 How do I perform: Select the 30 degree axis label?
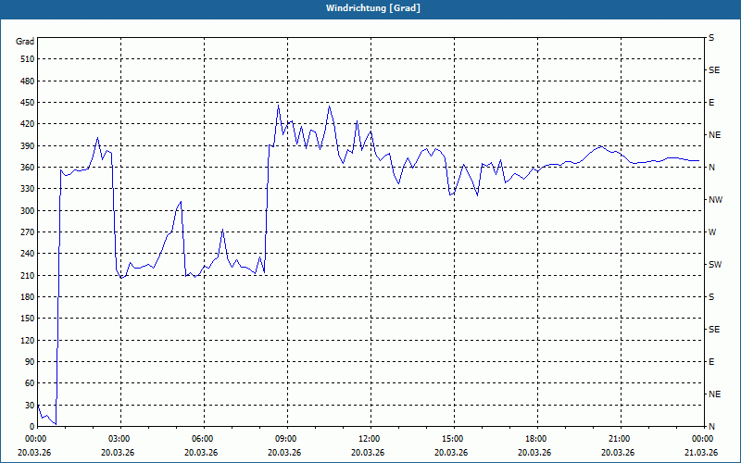pyautogui.click(x=30, y=405)
